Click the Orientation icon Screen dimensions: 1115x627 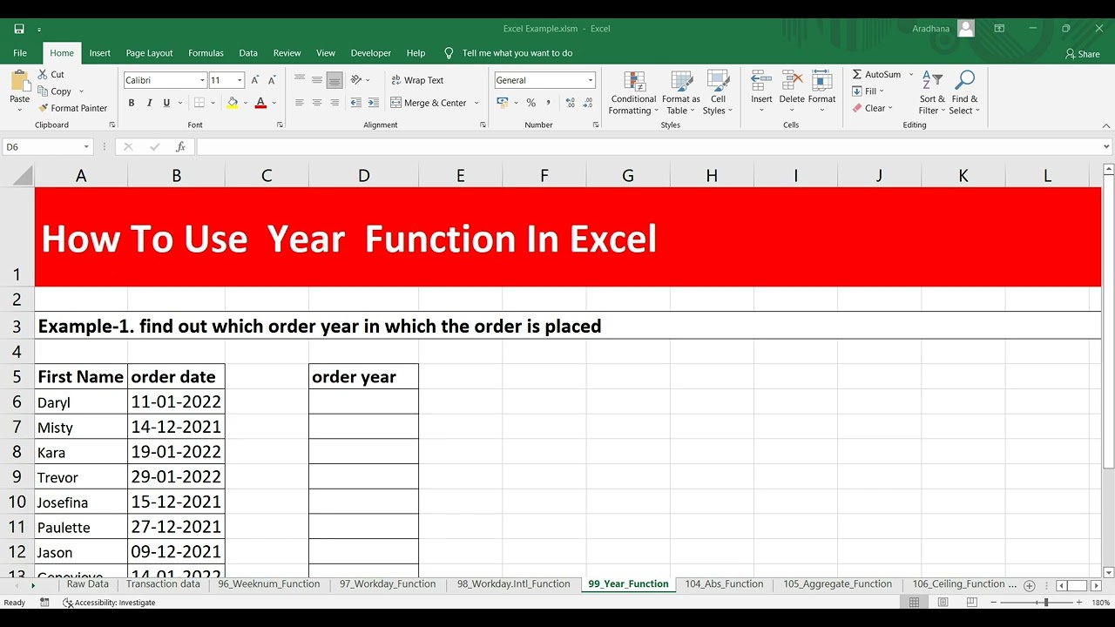click(x=356, y=80)
